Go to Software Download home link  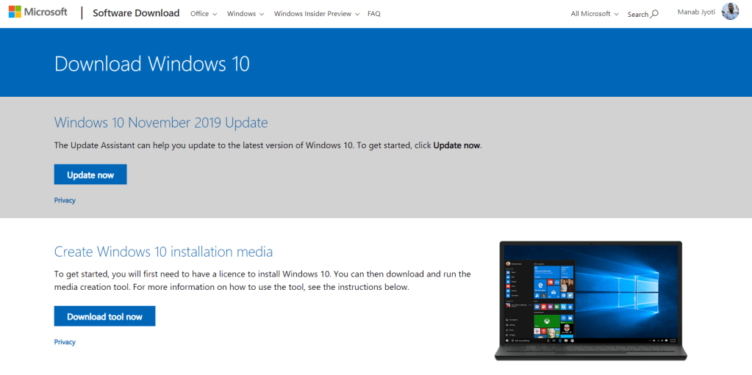coord(136,13)
